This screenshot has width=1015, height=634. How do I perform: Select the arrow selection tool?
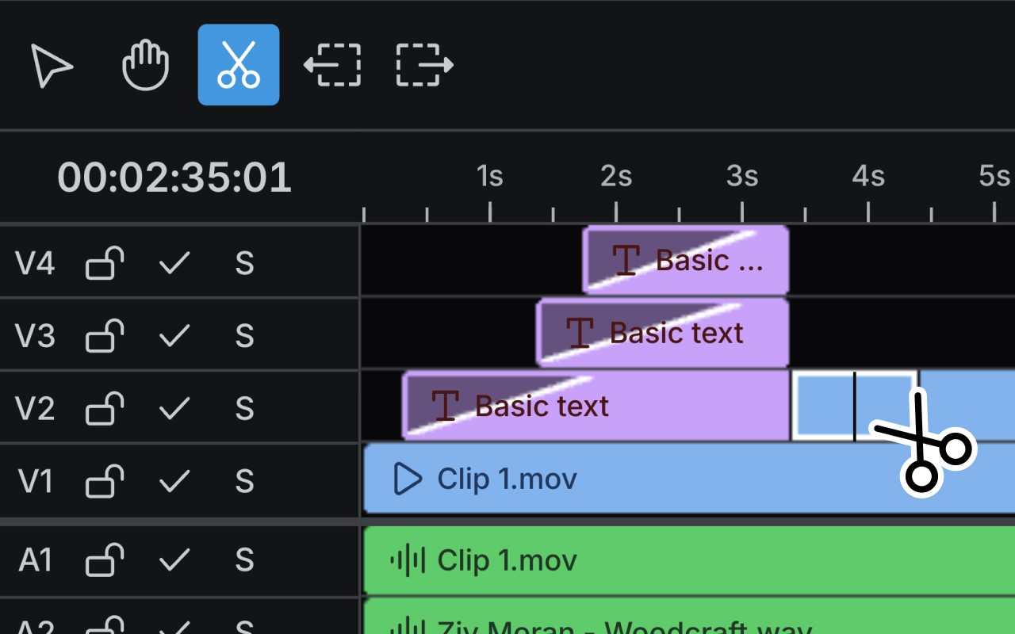pyautogui.click(x=52, y=65)
